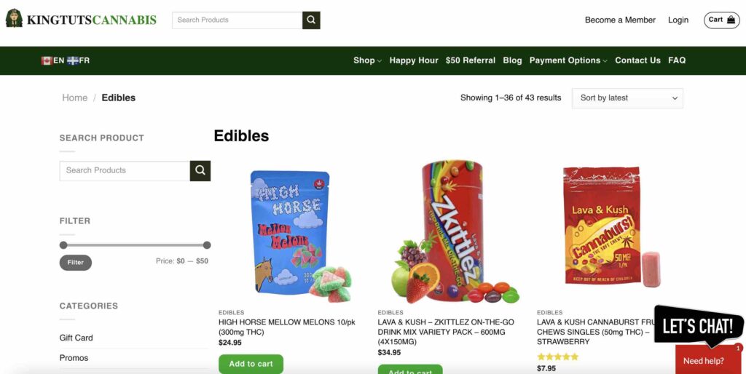Click the King Tut pharaoh logo icon
This screenshot has width=746, height=374.
click(x=14, y=18)
